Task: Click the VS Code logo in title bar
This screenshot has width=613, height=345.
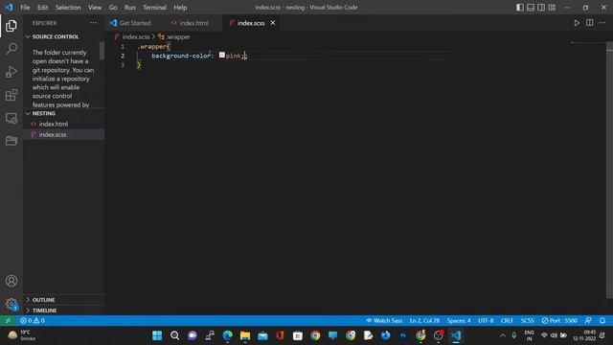Action: point(9,7)
